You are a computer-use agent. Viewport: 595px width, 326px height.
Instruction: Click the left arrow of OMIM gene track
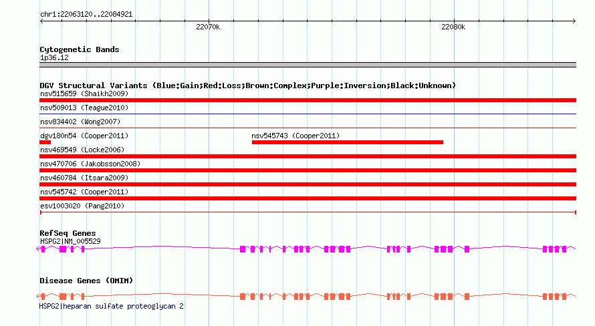pos(38,297)
